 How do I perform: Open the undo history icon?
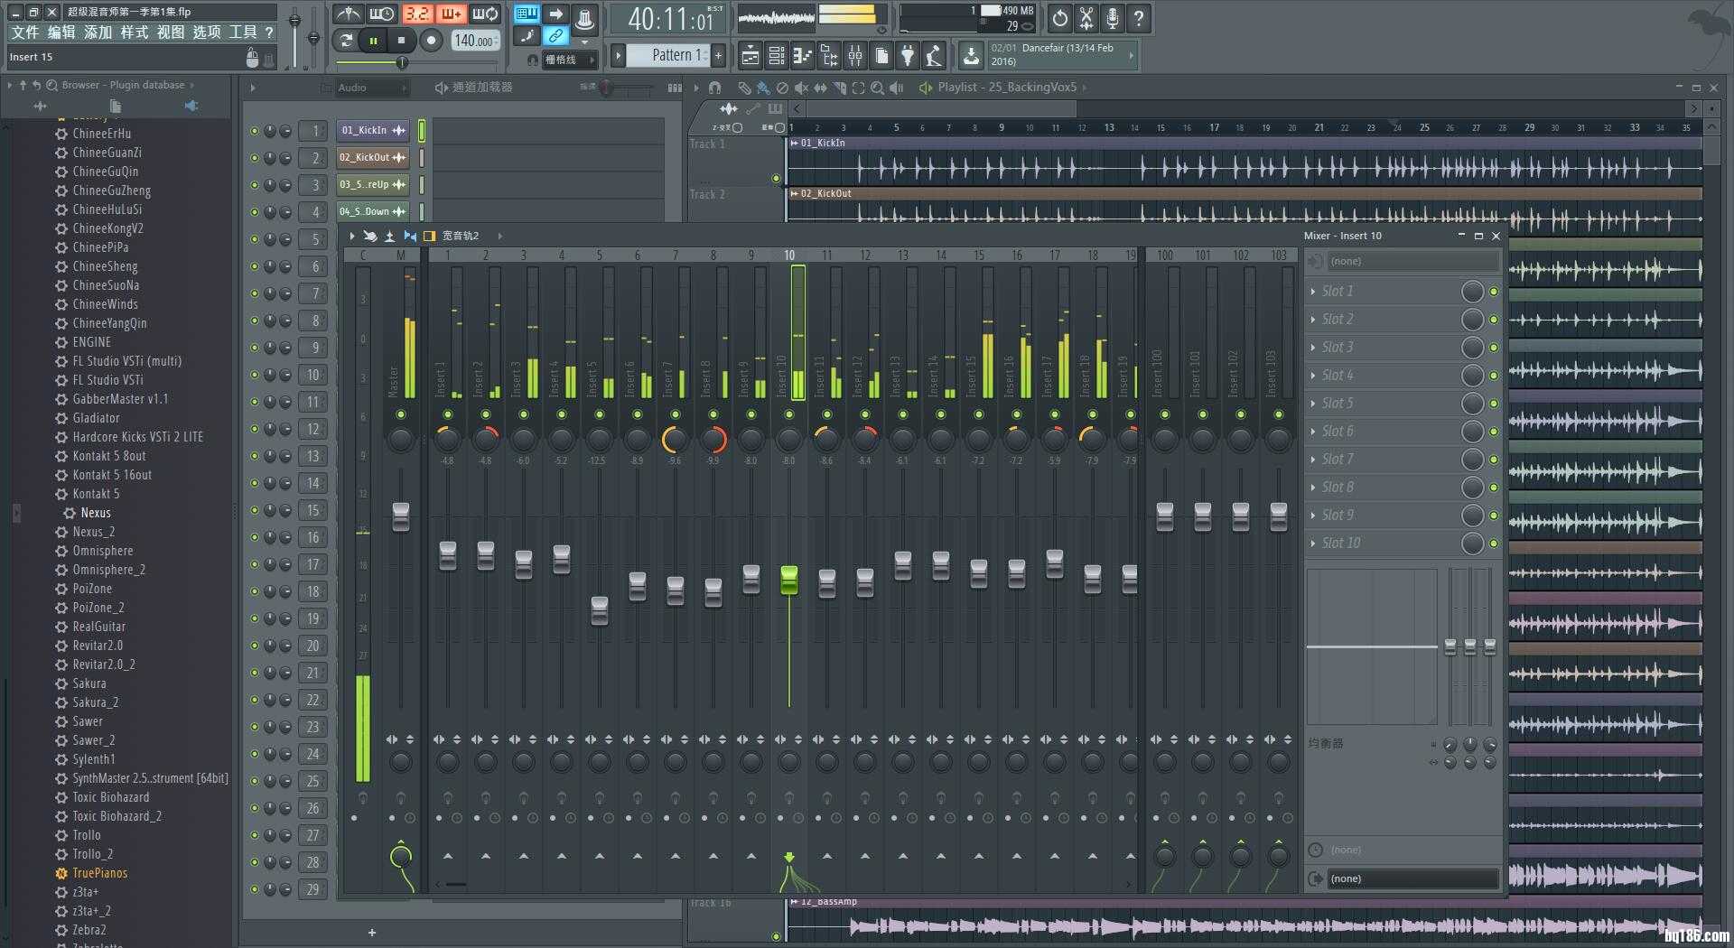click(1059, 18)
